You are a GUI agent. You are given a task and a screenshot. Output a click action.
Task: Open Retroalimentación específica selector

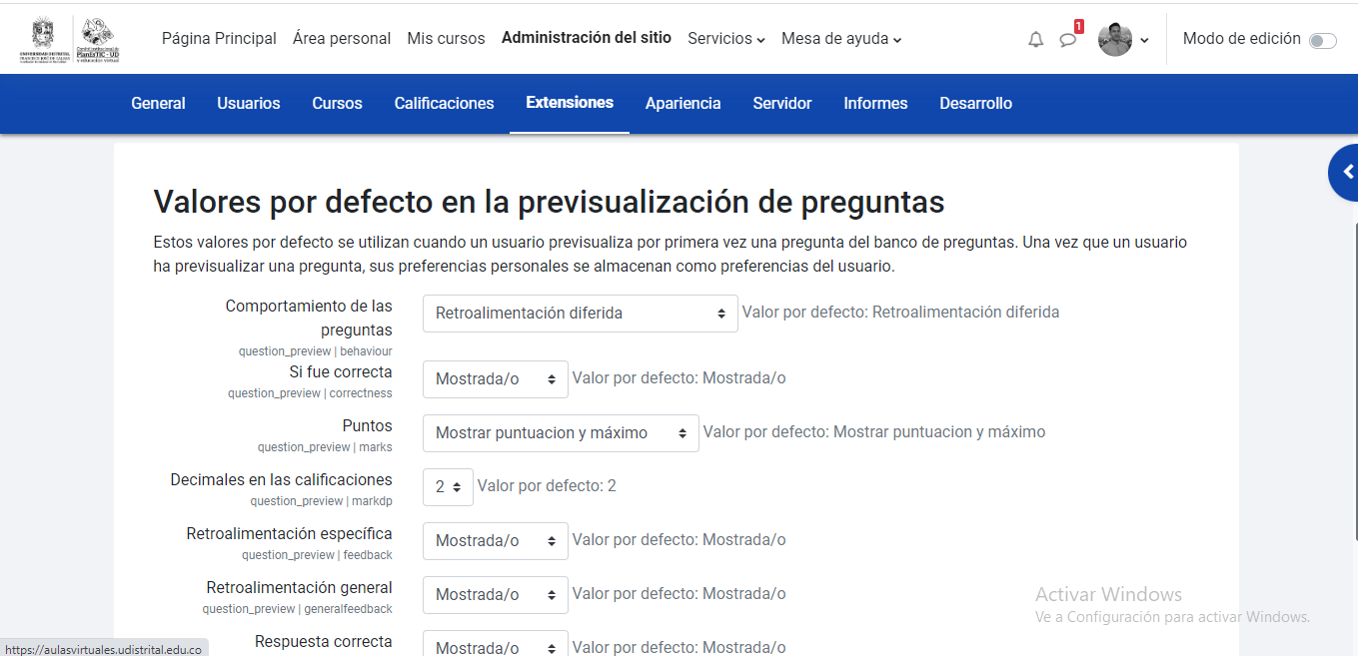pos(495,540)
